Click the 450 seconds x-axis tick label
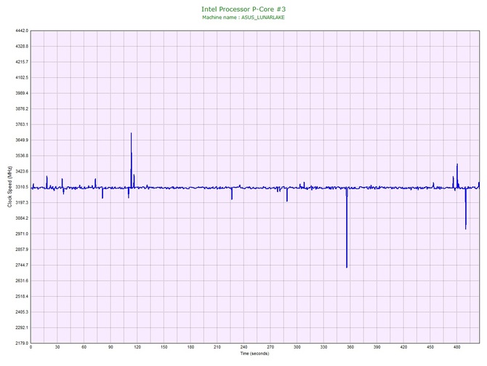 click(x=430, y=347)
